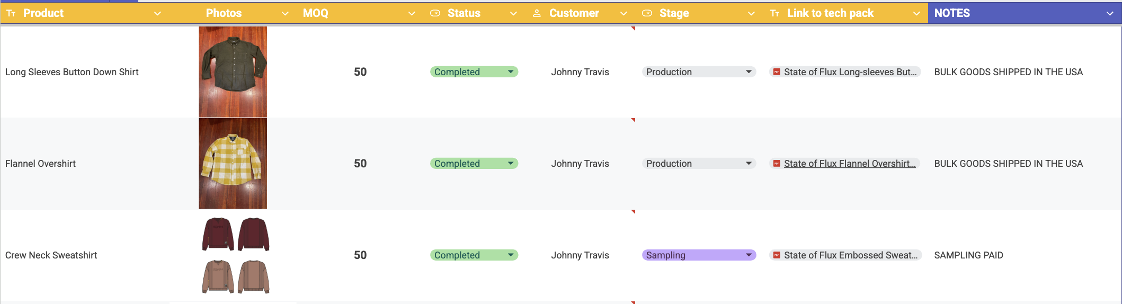The image size is (1122, 304).
Task: Click the dark green button down shirt photo
Action: [x=233, y=72]
